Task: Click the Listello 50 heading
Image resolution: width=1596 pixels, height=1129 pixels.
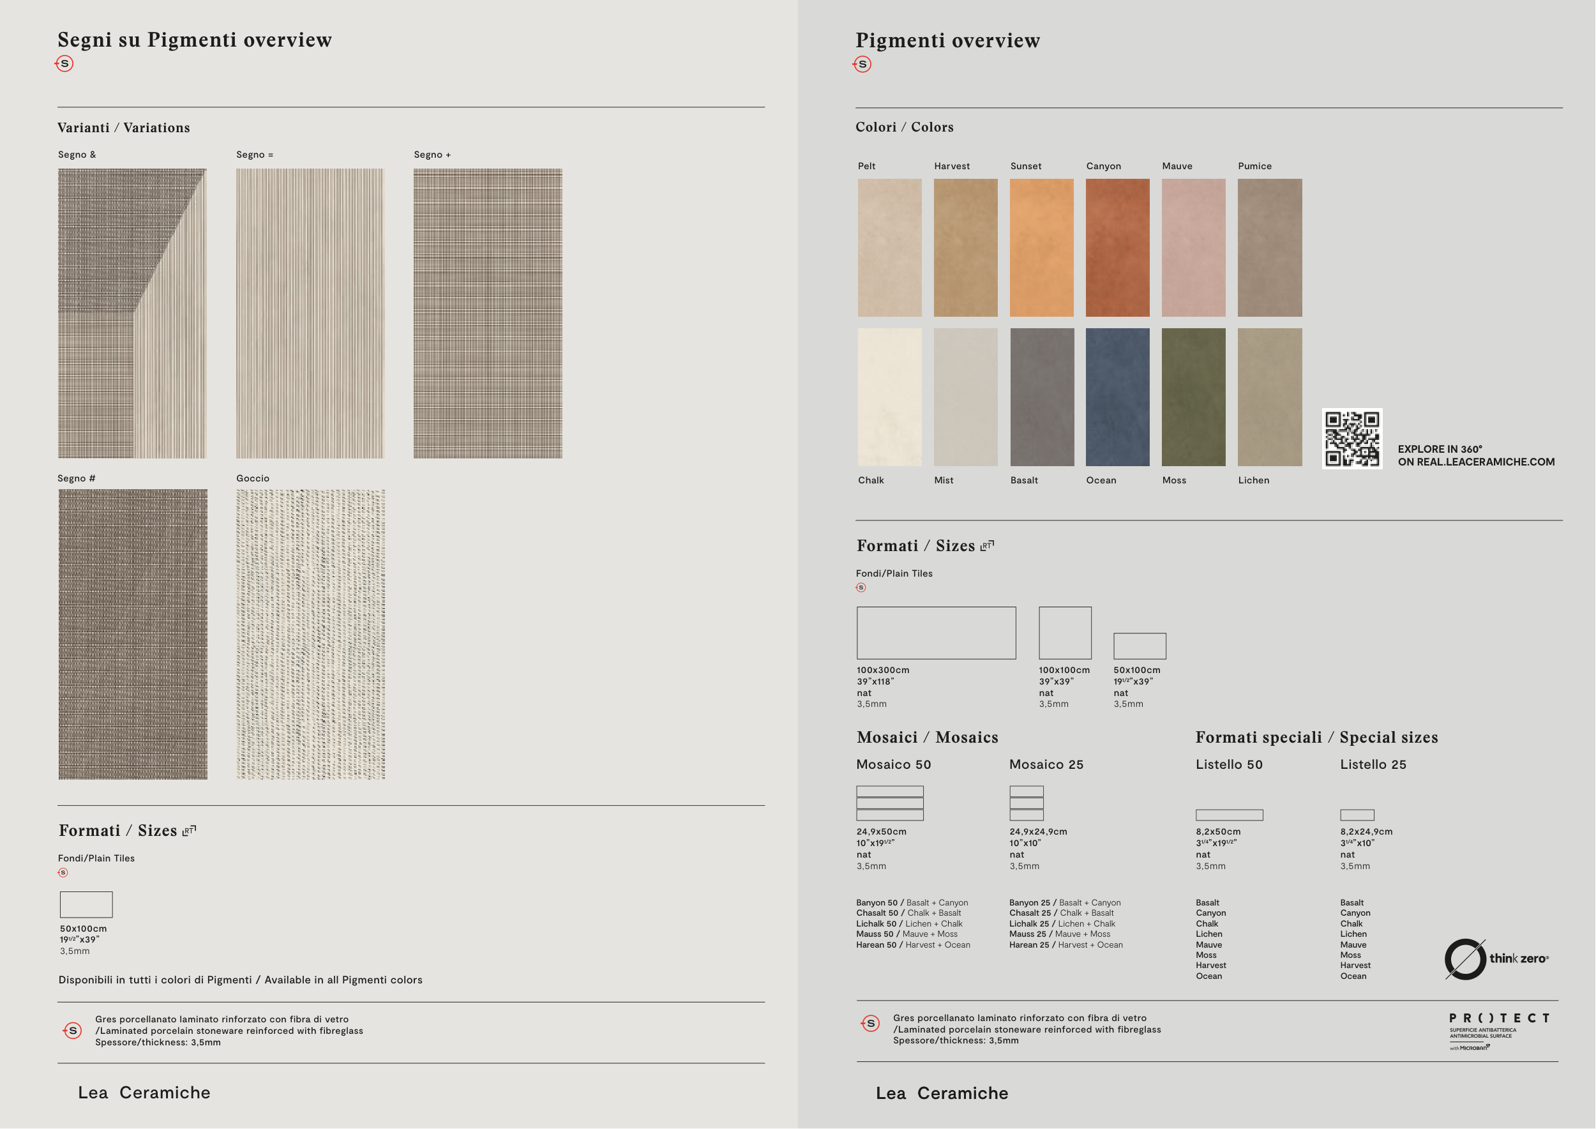Action: [x=1228, y=765]
